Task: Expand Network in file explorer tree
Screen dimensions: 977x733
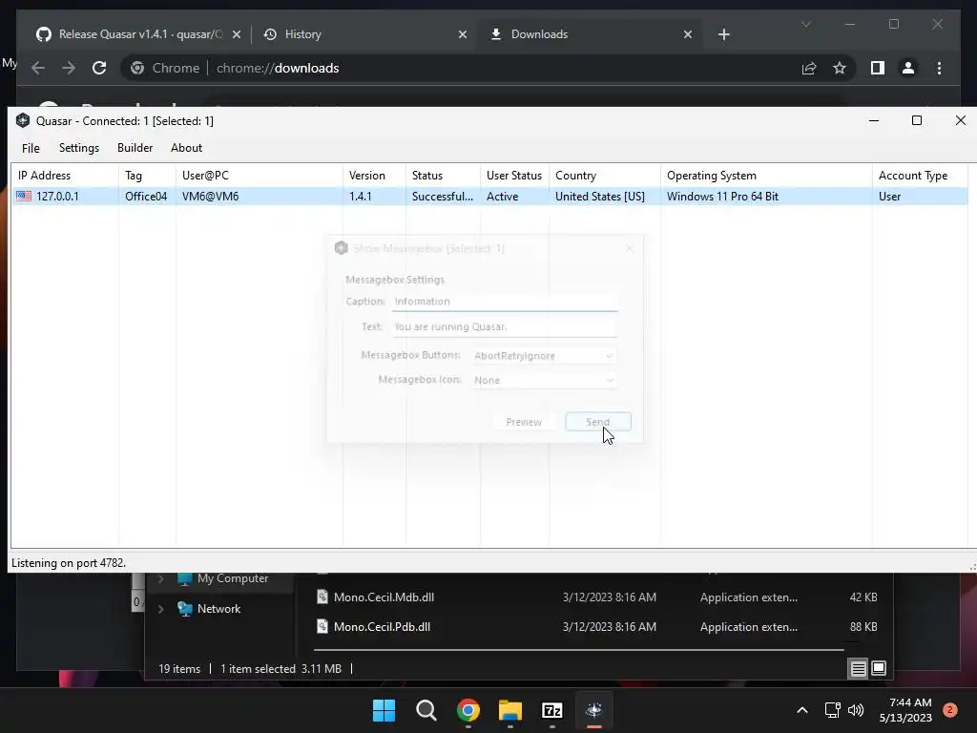Action: 160,609
